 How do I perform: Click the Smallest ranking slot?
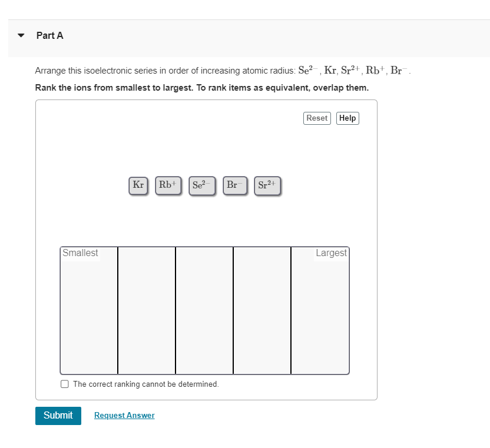tap(88, 309)
